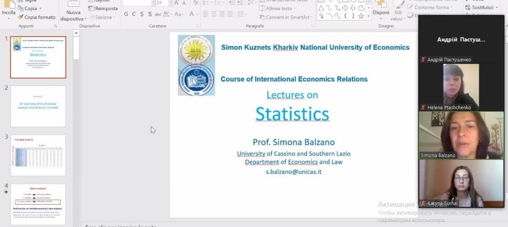
Task: Click slide panel scrollbar up arrow
Action: pos(76,33)
